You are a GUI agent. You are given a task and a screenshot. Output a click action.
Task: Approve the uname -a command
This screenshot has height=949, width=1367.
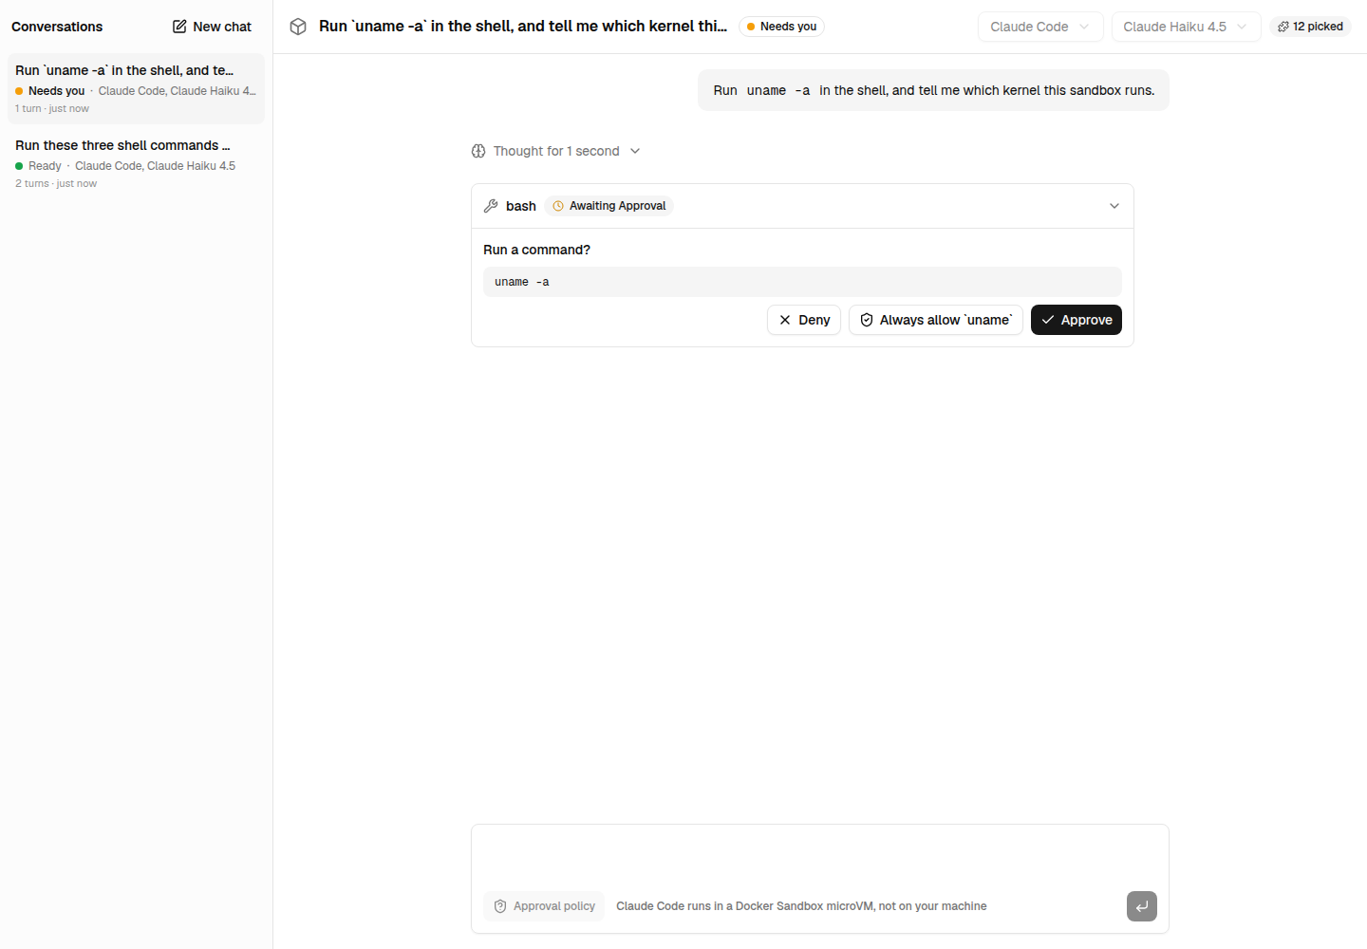1077,320
